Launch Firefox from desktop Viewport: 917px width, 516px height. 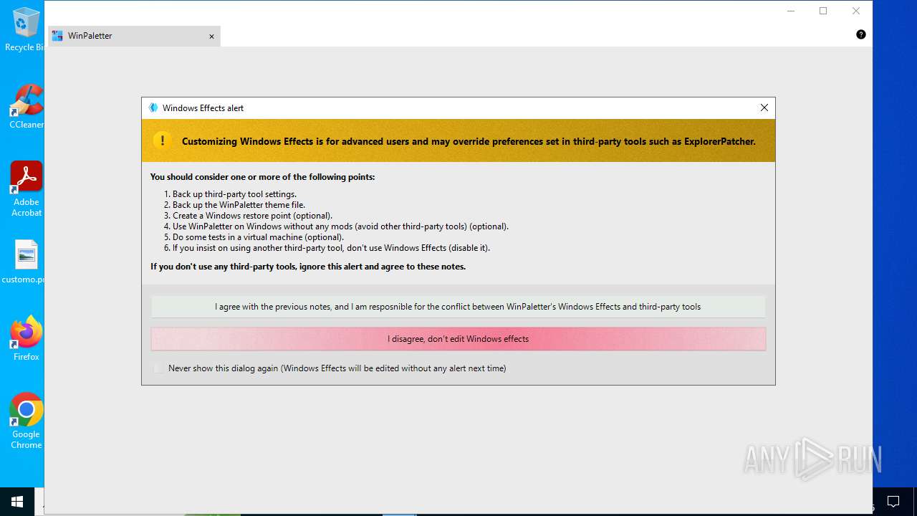(27, 338)
